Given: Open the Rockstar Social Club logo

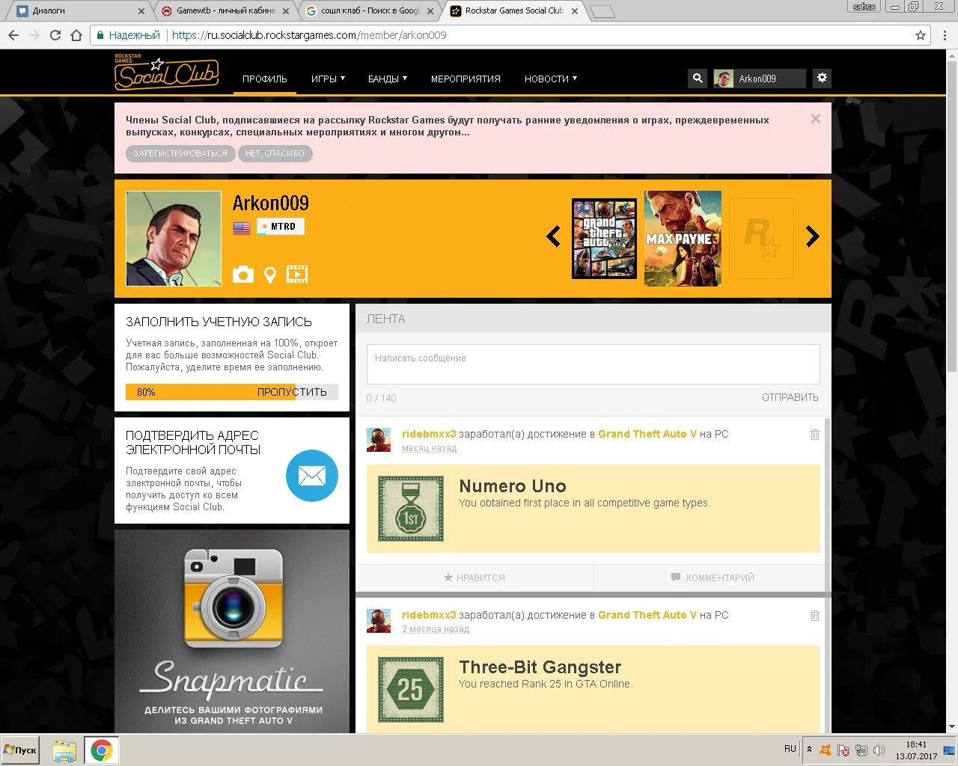Looking at the screenshot, I should pos(166,73).
